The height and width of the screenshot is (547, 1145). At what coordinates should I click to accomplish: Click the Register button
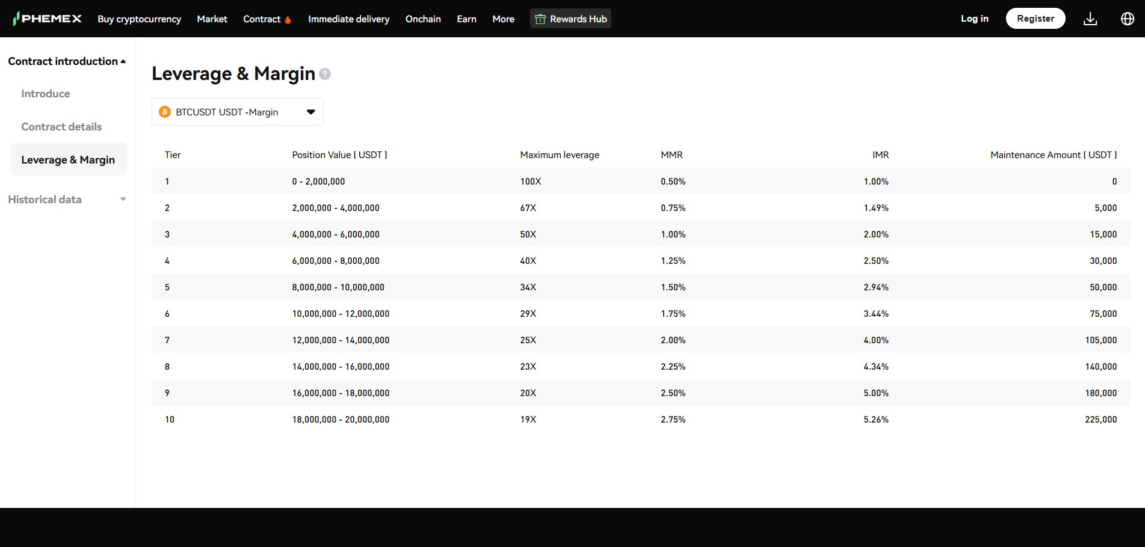[x=1035, y=18]
